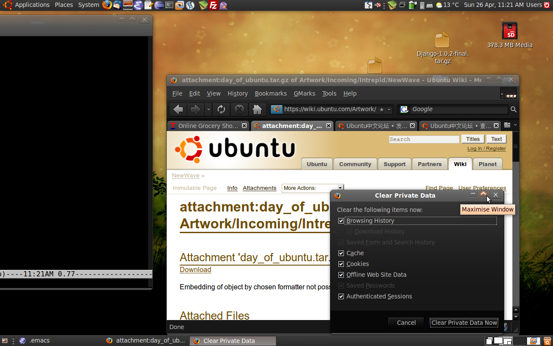553x346 pixels.
Task: Switch to Online Grocery Shopping tab
Action: tap(208, 126)
